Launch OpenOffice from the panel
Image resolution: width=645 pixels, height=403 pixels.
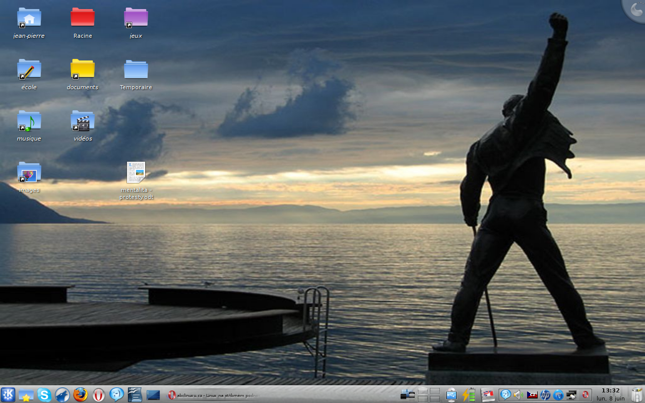tap(135, 394)
